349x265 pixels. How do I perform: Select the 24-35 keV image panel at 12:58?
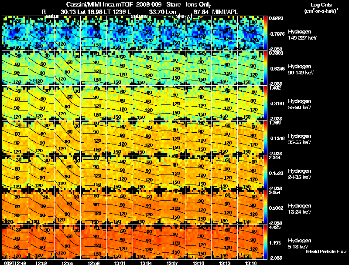(x=93, y=172)
